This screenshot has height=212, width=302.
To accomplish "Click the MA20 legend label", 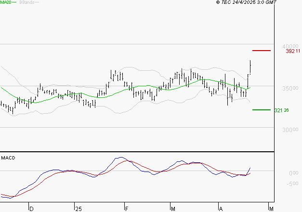I will [x=5, y=3].
